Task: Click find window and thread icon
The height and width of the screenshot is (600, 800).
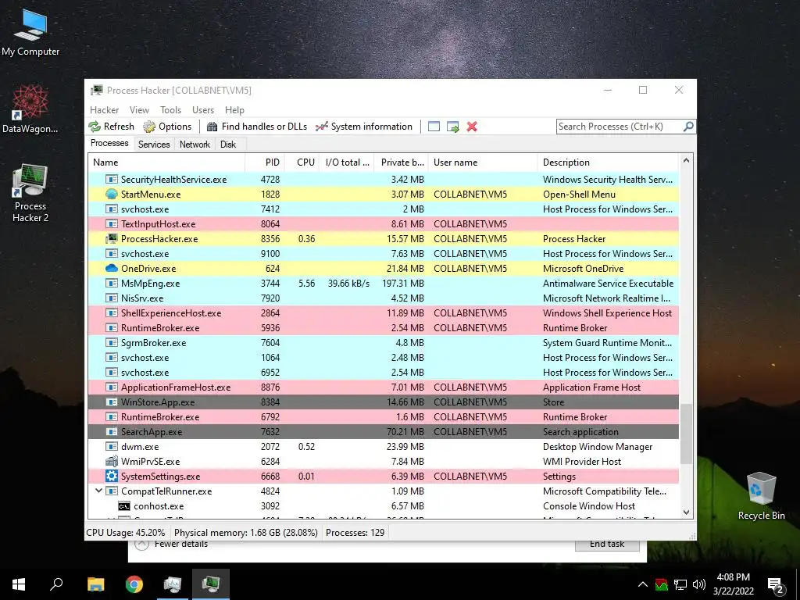Action: 452,127
